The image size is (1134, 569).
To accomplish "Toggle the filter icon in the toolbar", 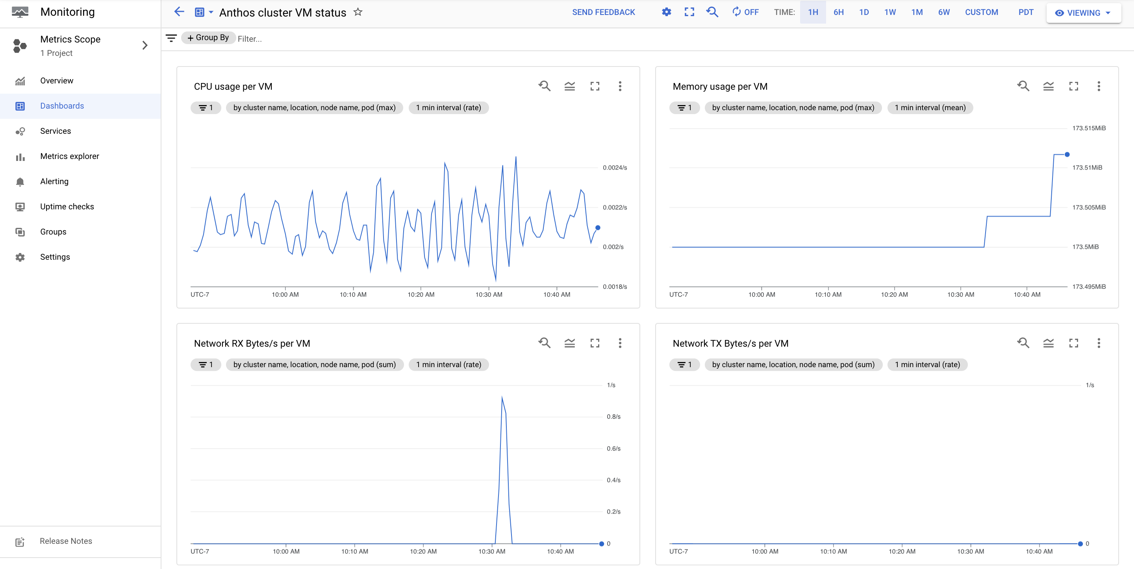I will [171, 39].
